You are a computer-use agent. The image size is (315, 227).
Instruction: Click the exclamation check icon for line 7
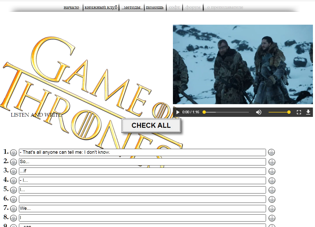[x=272, y=209]
